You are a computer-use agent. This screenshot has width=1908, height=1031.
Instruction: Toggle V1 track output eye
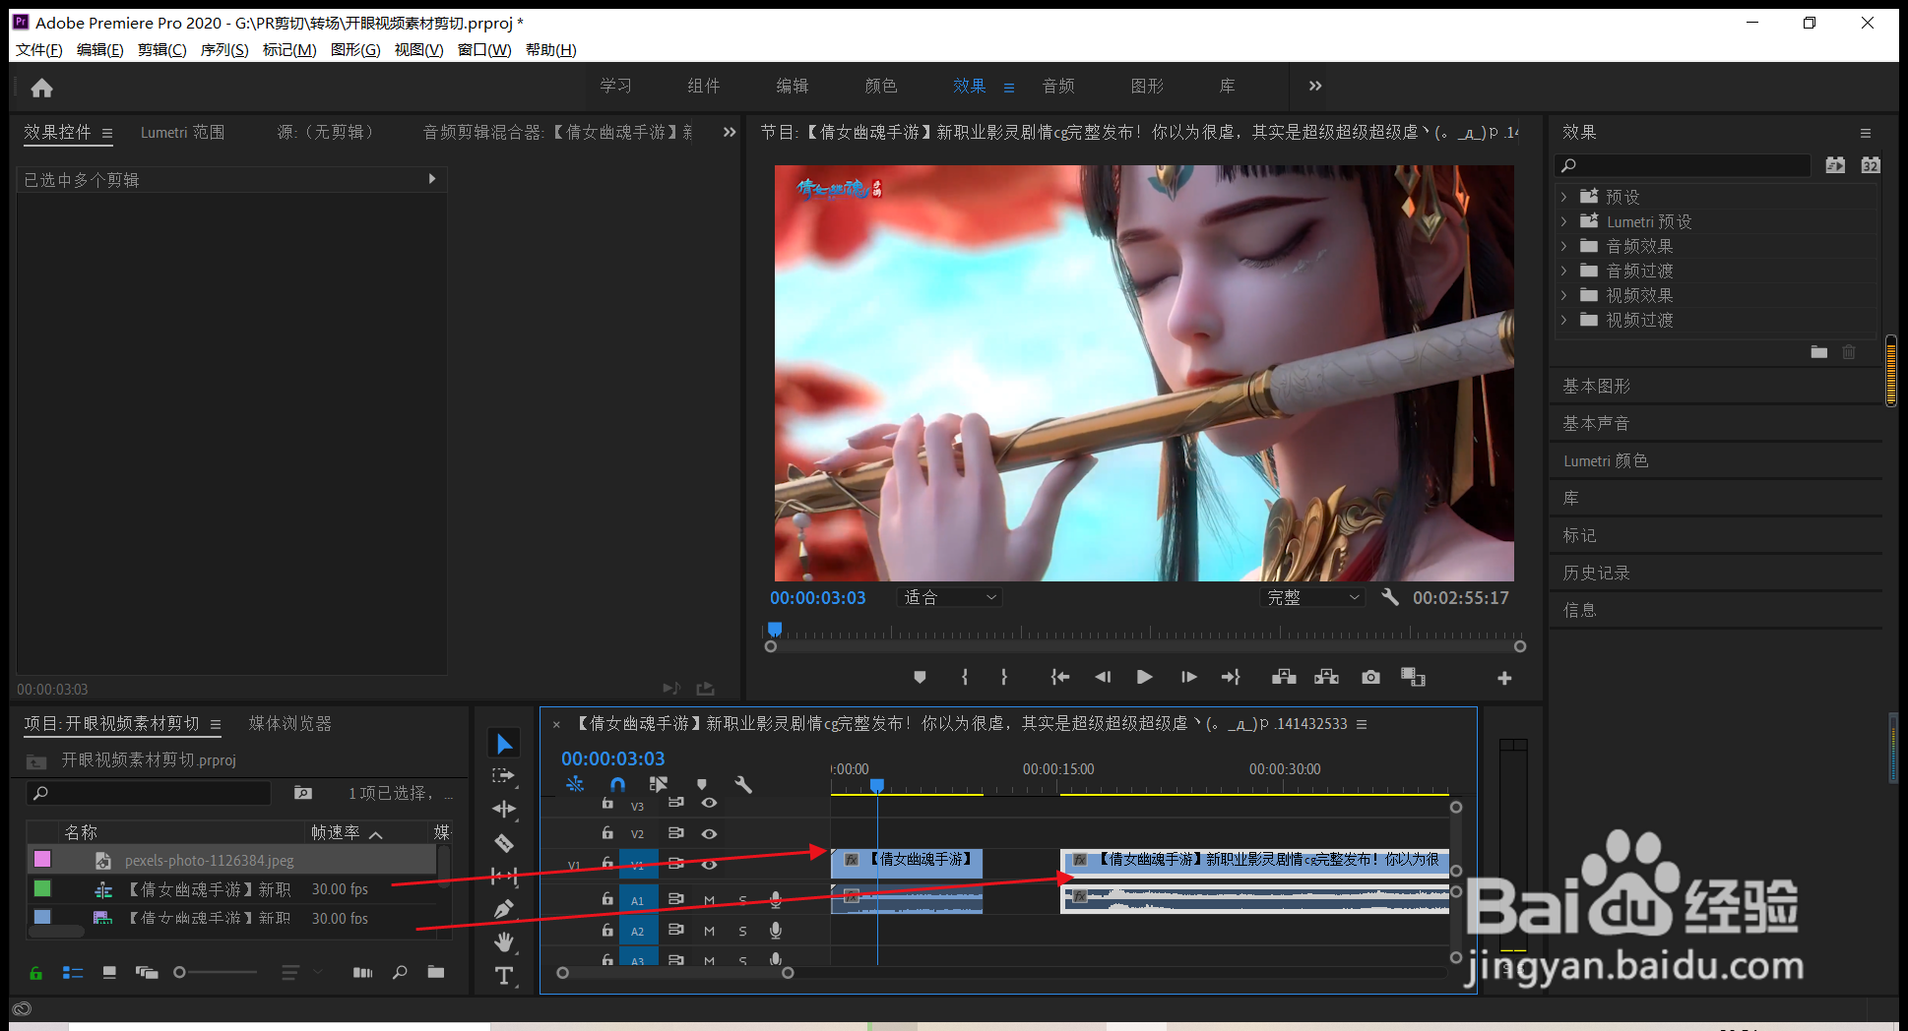709,865
